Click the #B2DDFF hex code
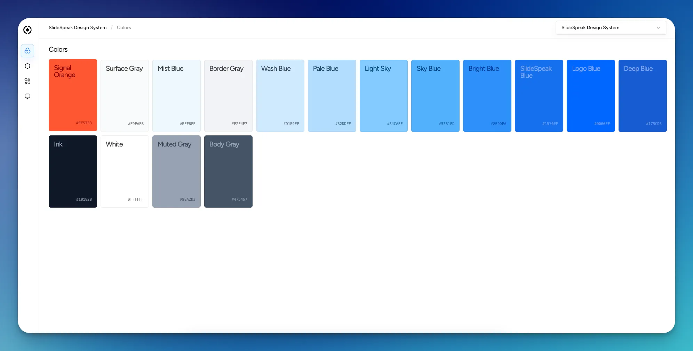This screenshot has height=351, width=693. (343, 124)
